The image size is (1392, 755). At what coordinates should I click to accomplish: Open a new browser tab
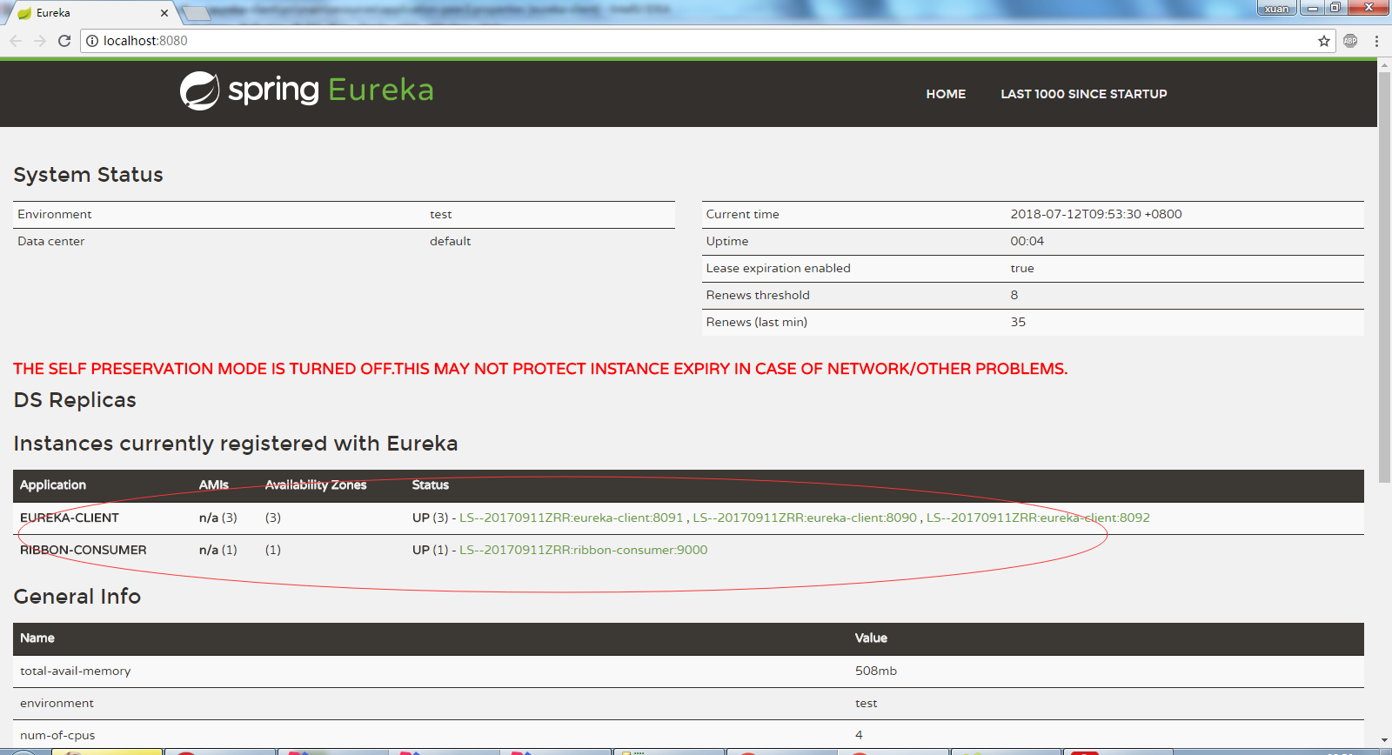point(197,13)
